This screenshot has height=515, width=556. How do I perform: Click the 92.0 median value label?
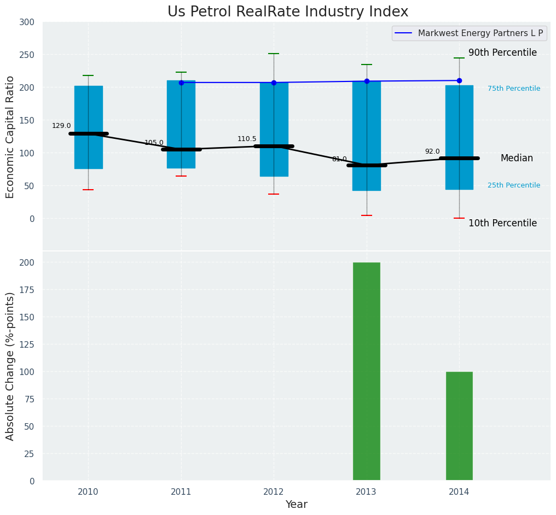tap(432, 151)
